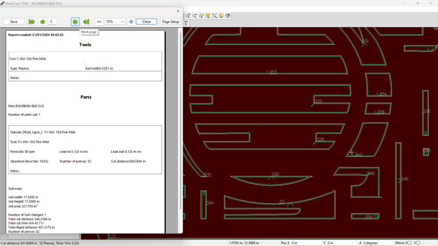This screenshot has width=438, height=246.
Task: Click cursor coordinates readout in status bar
Action: tap(244, 243)
